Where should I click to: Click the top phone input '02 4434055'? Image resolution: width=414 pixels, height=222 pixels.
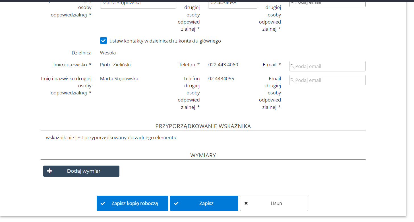(233, 3)
